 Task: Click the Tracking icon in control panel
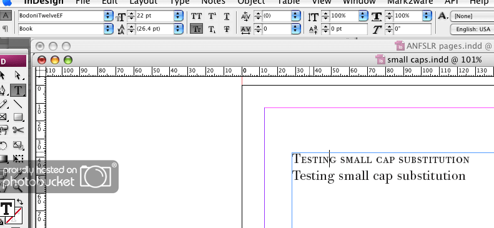pos(245,29)
